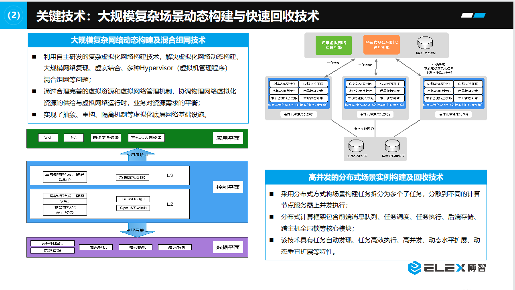Click the right database cylinder at diagram bottom
515x290 pixels.
[x=391, y=146]
